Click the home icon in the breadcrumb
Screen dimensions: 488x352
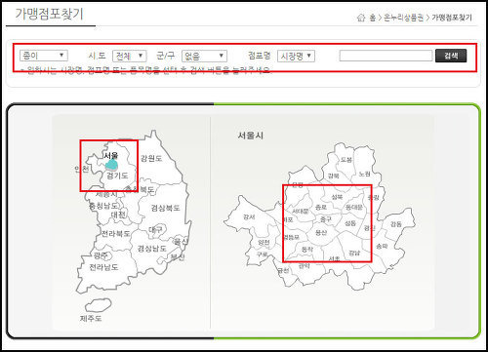tap(361, 18)
